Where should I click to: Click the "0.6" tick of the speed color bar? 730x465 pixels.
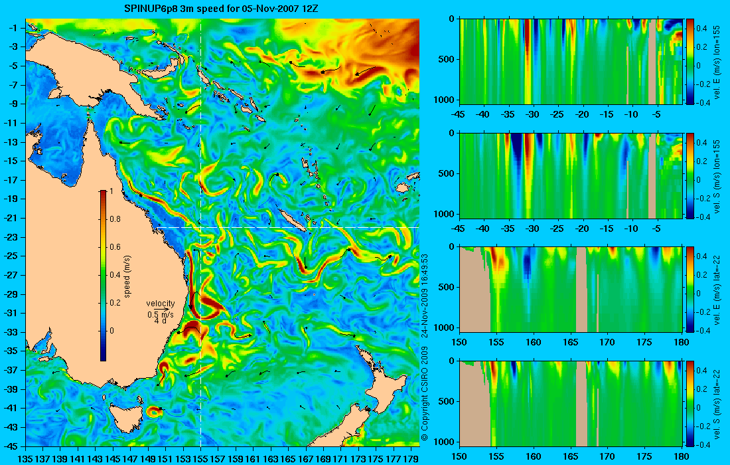pos(115,246)
